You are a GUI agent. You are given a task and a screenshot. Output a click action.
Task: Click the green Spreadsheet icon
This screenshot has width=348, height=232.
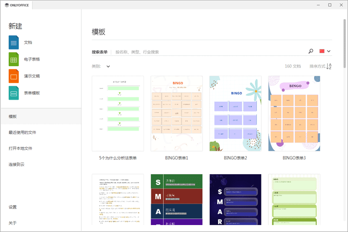13,59
